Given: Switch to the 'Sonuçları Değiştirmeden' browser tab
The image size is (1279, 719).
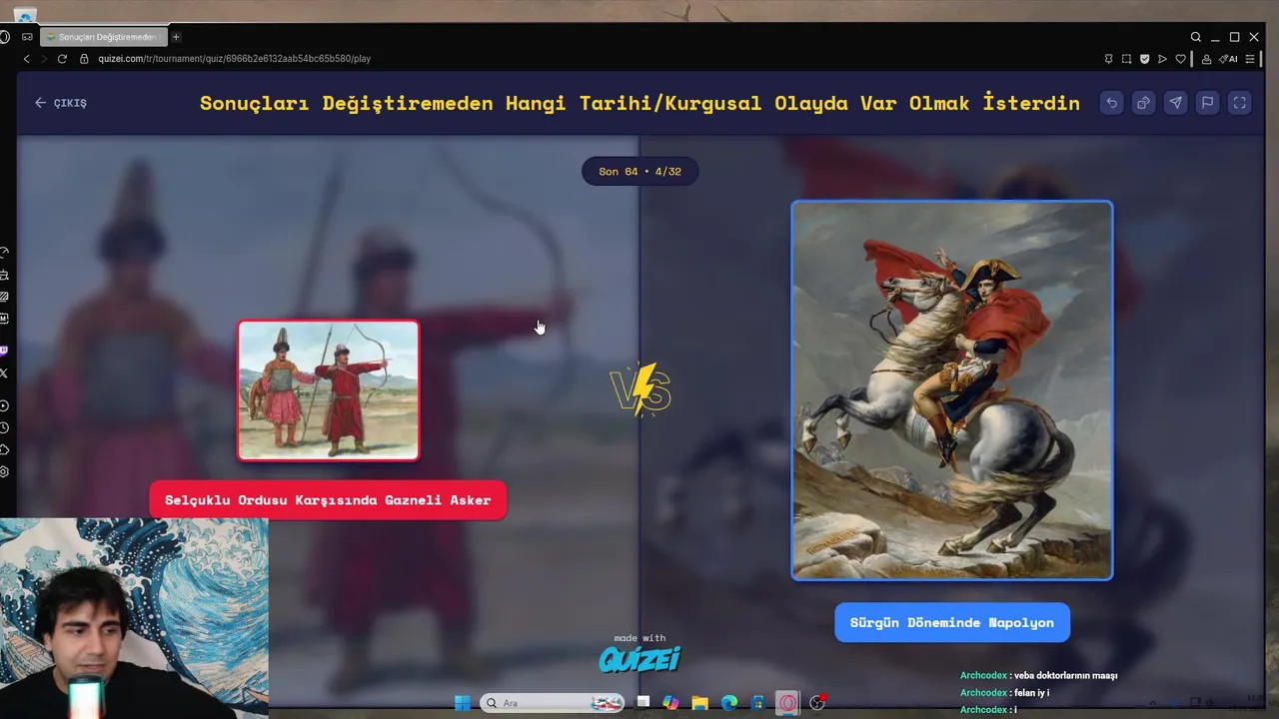Looking at the screenshot, I should 102,37.
